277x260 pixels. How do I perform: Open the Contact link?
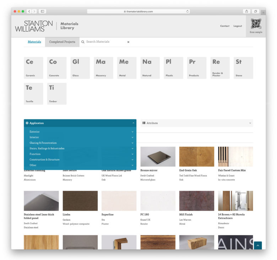pyautogui.click(x=225, y=26)
